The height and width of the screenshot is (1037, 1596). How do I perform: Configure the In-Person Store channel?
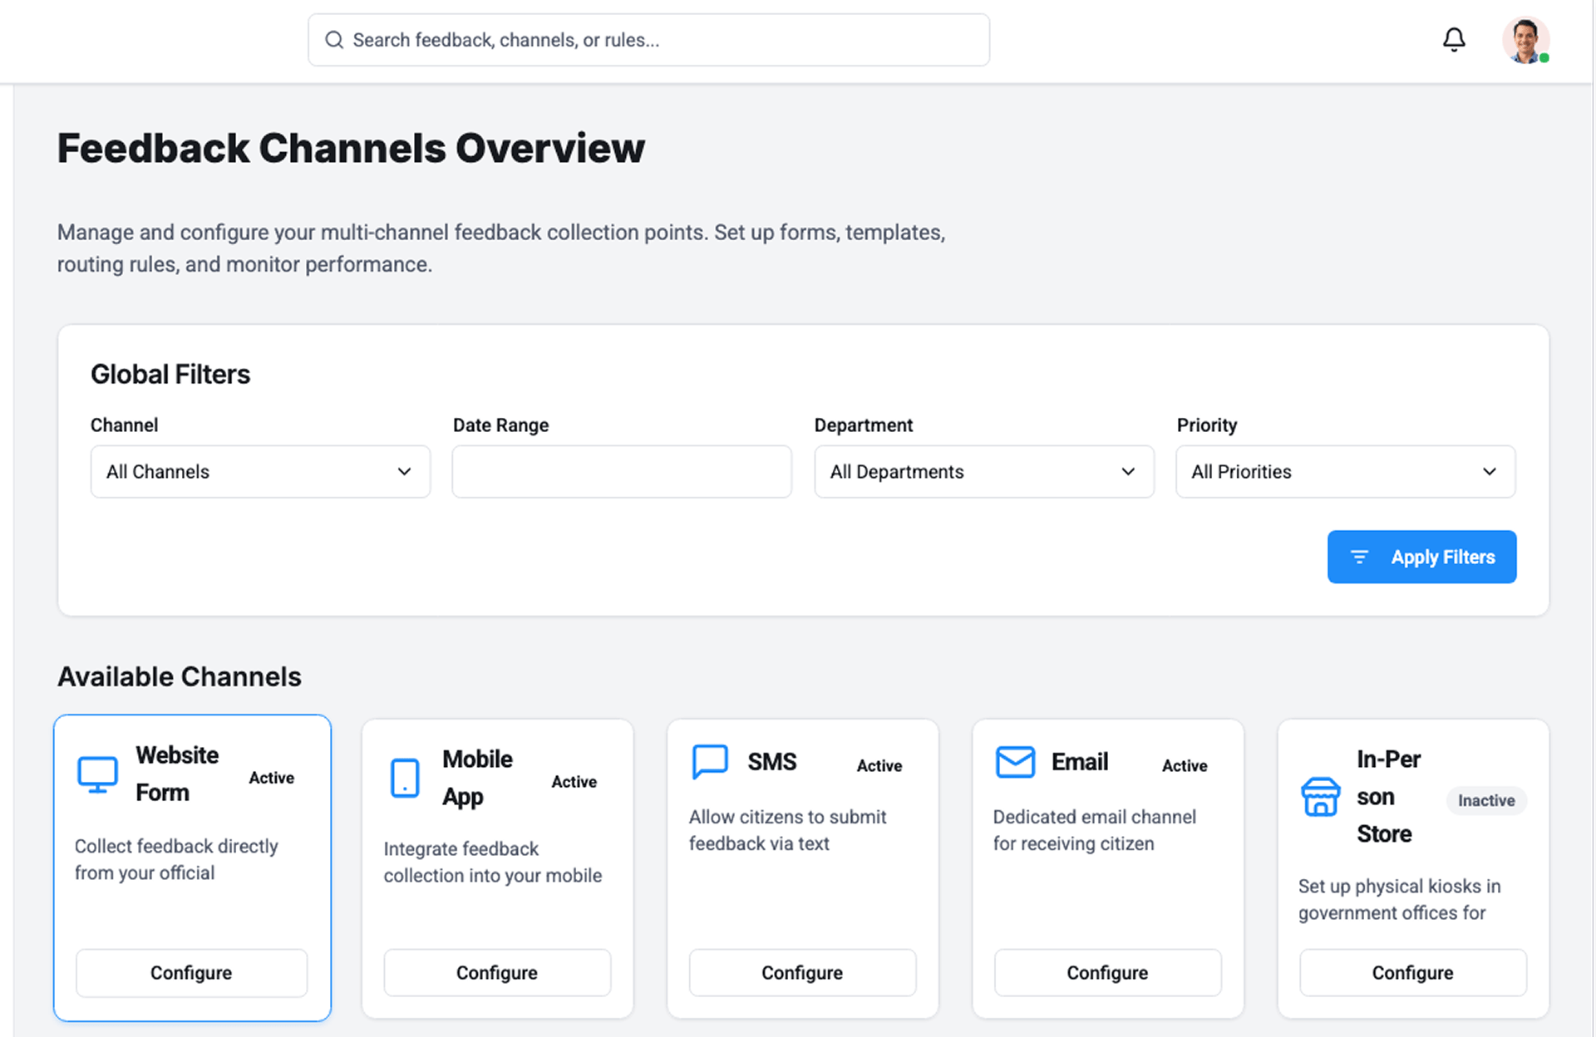pyautogui.click(x=1412, y=972)
